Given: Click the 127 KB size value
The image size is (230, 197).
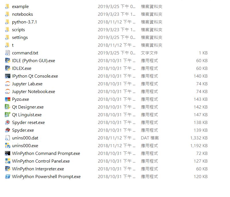Looking at the screenshot, I should point(201,161).
